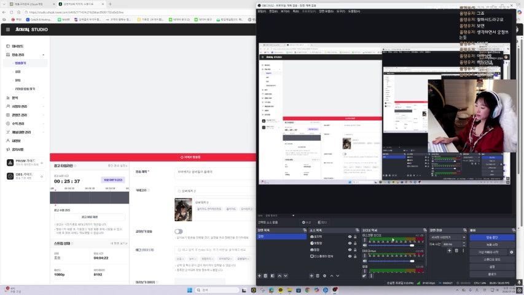Remove selected scene with Scenes trash icon

265,276
